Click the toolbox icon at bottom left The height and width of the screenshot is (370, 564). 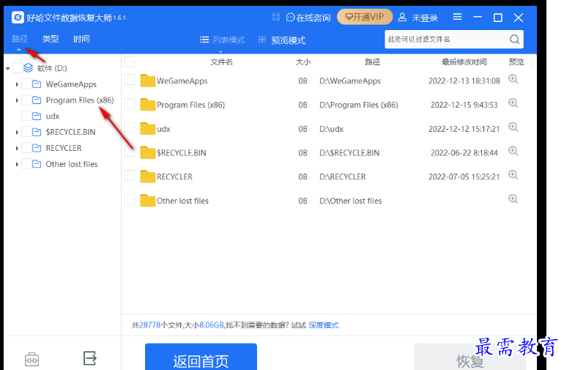click(31, 359)
